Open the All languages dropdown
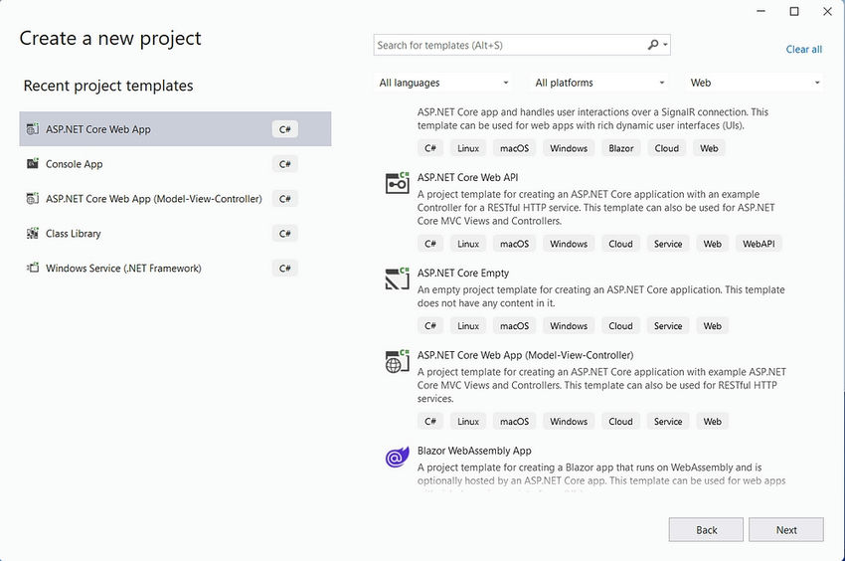 tap(443, 83)
